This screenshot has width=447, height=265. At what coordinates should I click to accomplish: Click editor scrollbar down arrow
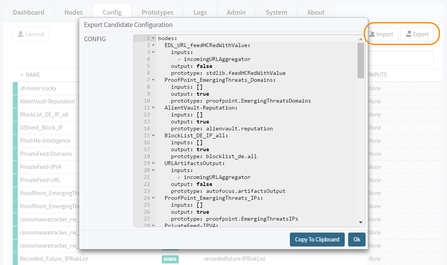(361, 223)
